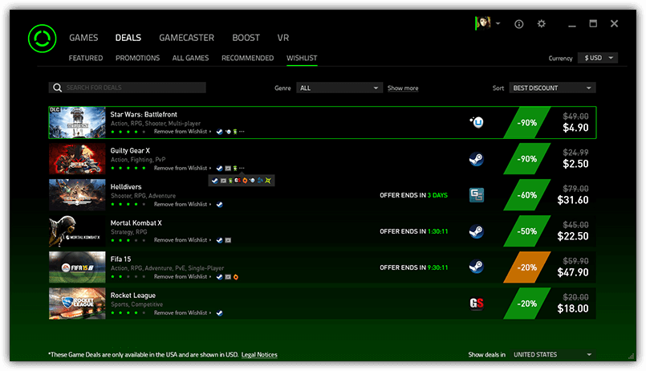The width and height of the screenshot is (646, 371).
Task: Expand the profile avatar dropdown arrow
Action: [498, 23]
